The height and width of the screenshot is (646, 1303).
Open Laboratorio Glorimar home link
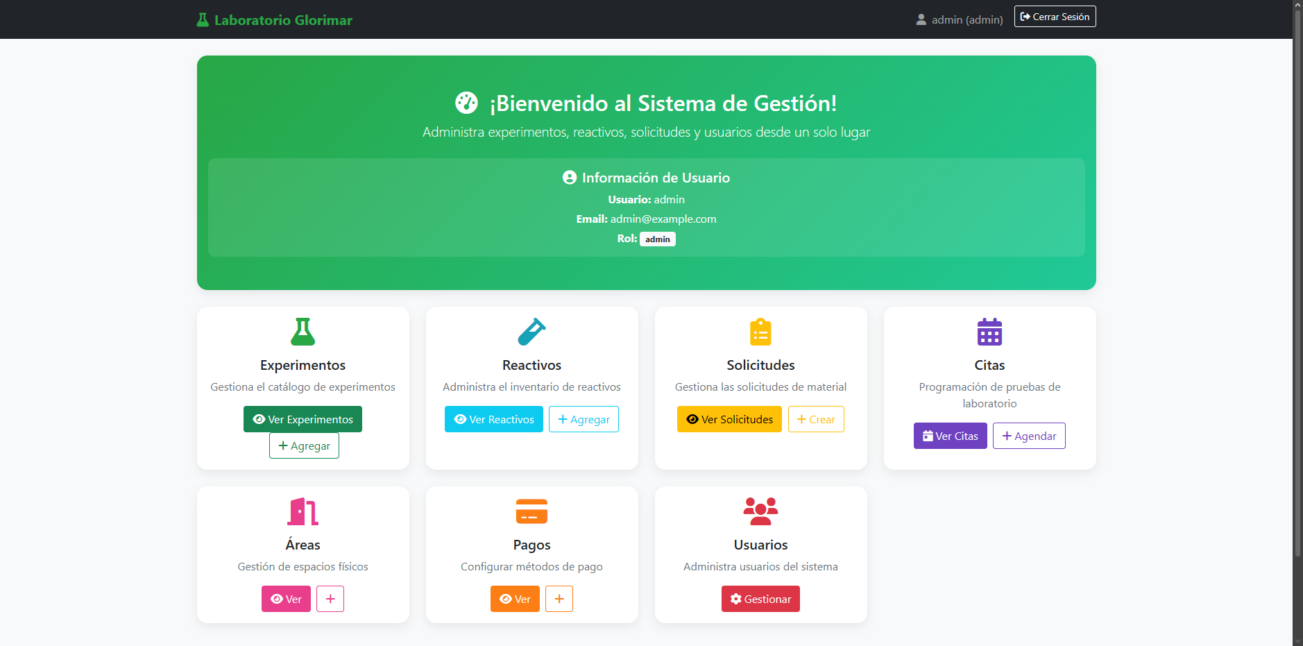pos(275,20)
